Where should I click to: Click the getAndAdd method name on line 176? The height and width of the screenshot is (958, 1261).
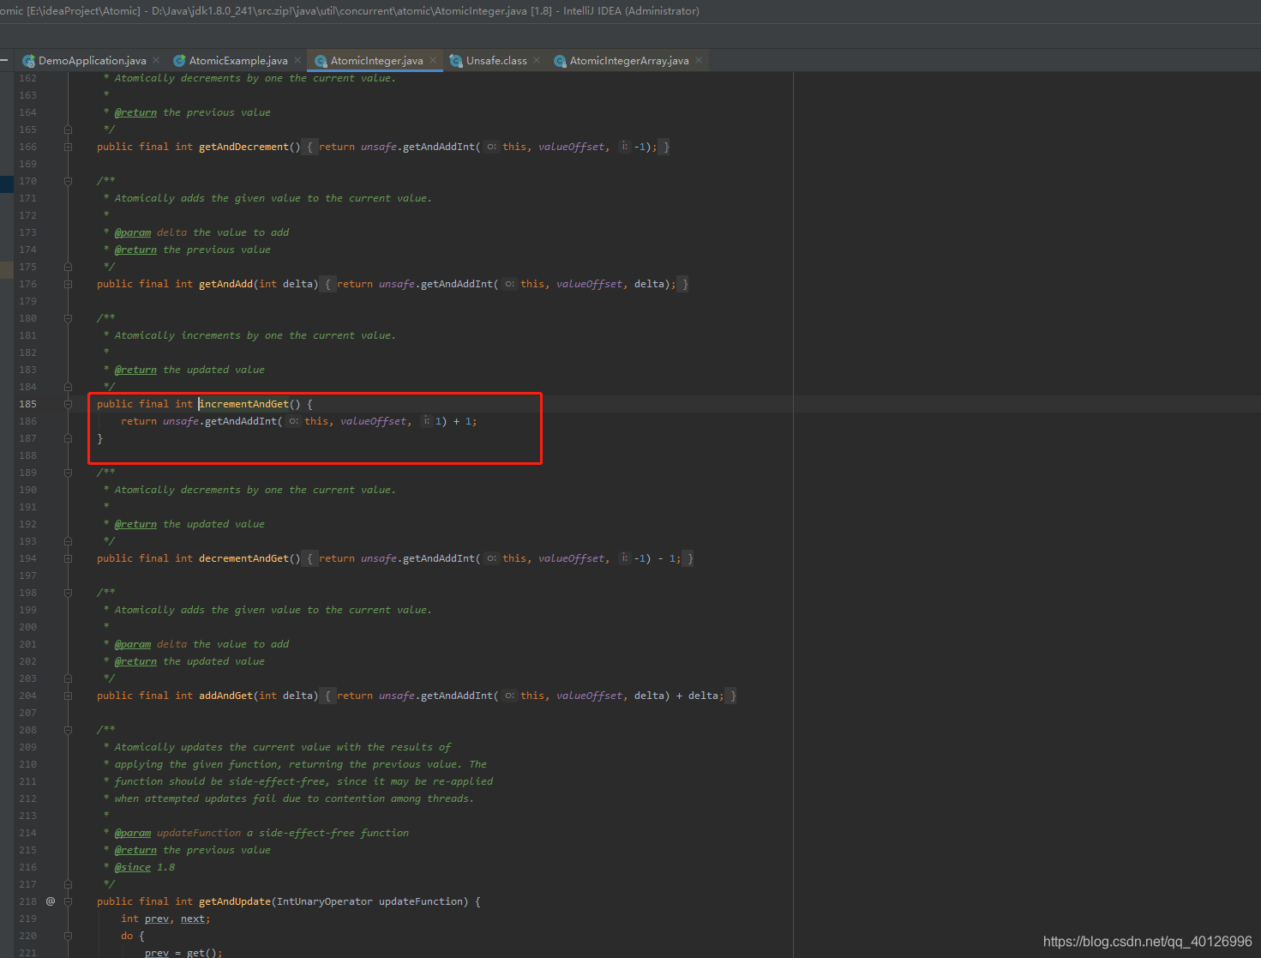[x=226, y=284]
